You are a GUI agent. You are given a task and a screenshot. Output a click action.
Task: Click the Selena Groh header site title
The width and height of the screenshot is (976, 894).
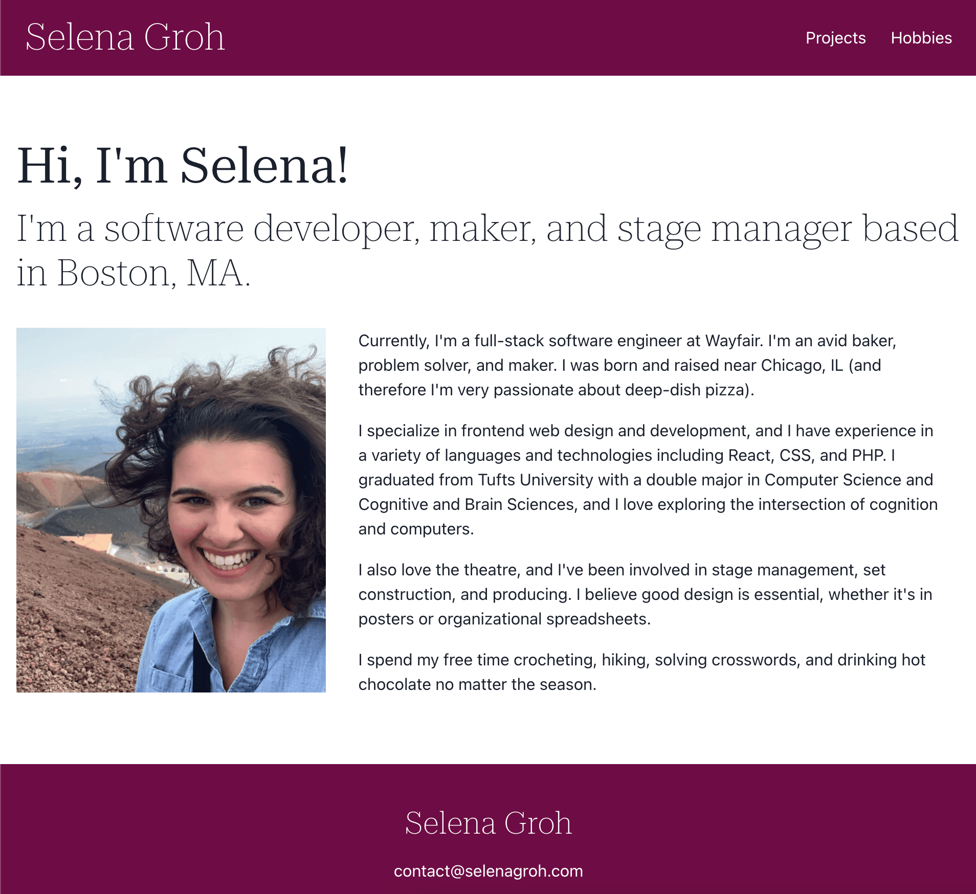click(125, 37)
